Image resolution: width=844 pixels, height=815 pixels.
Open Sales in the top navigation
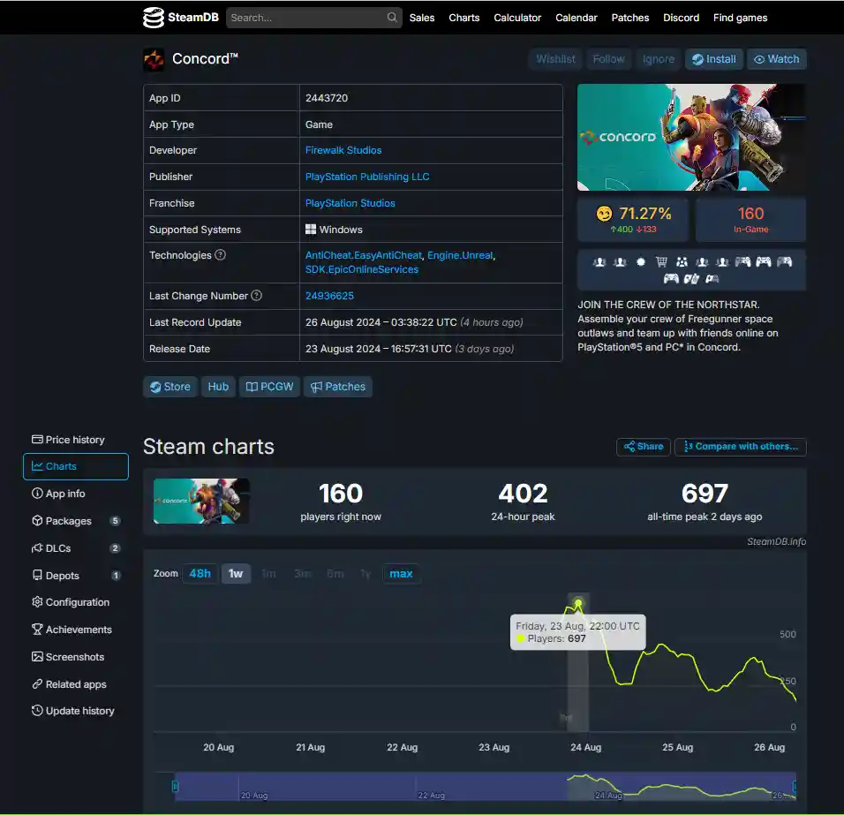(421, 18)
